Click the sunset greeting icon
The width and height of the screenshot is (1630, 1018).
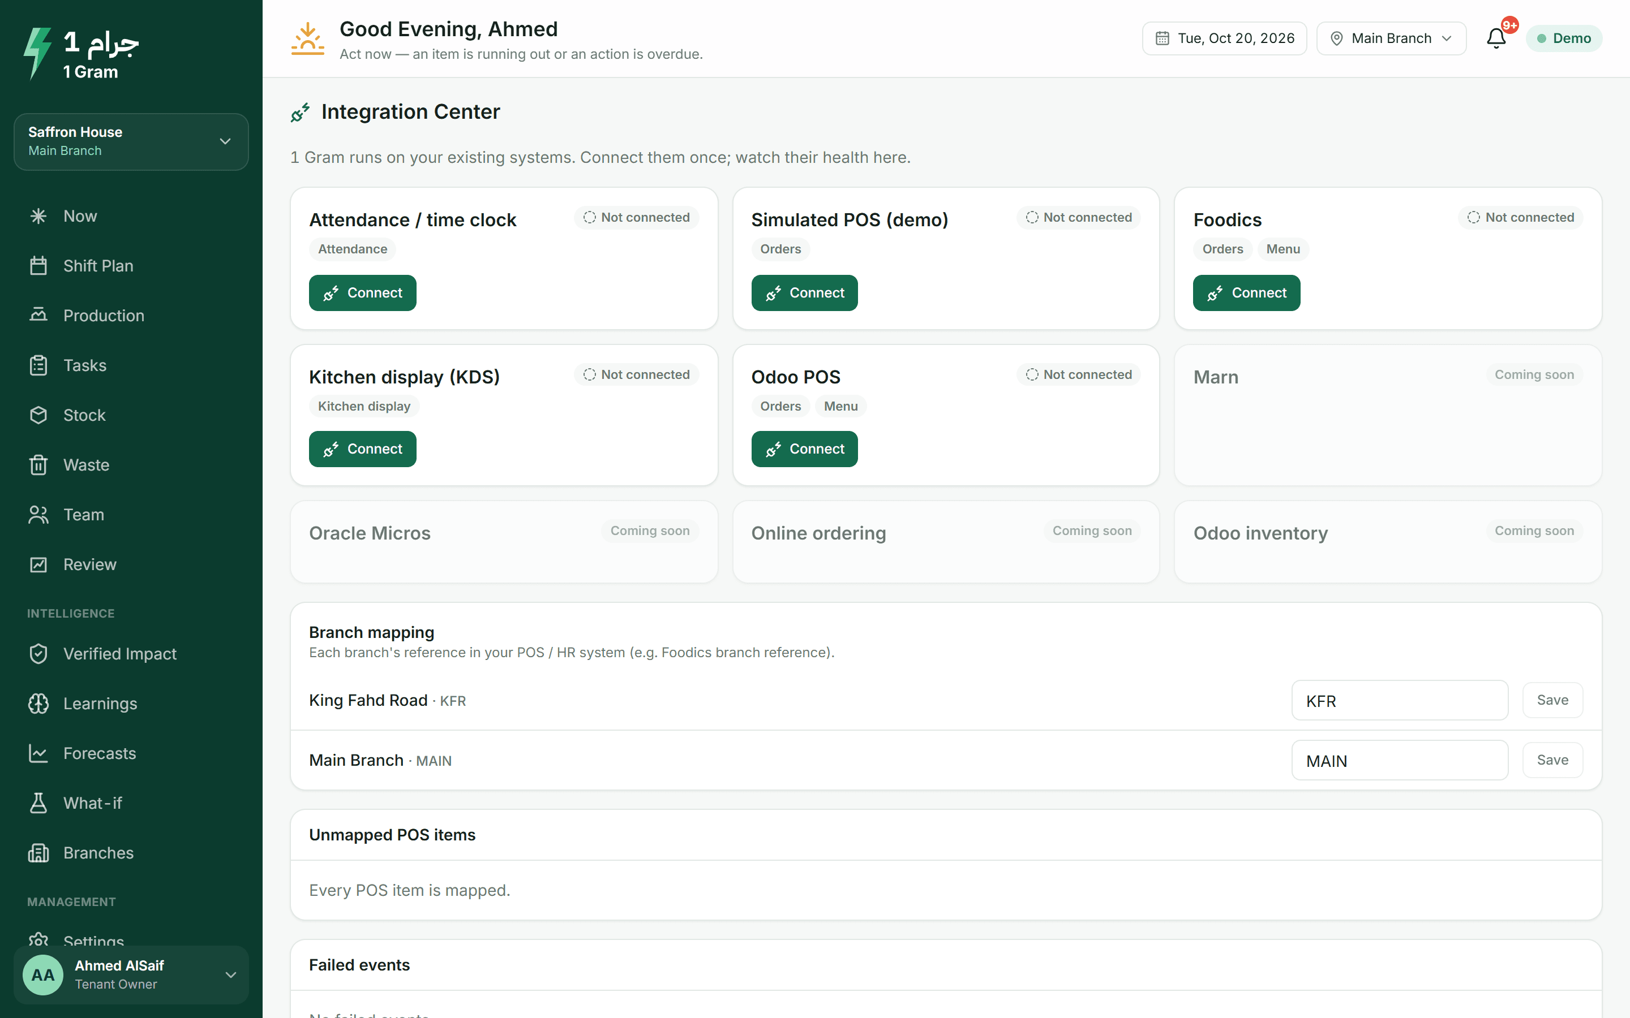[307, 39]
